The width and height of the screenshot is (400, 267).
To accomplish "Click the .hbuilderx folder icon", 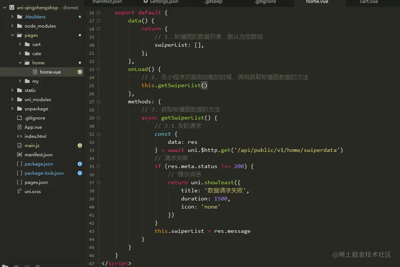I will [20, 17].
